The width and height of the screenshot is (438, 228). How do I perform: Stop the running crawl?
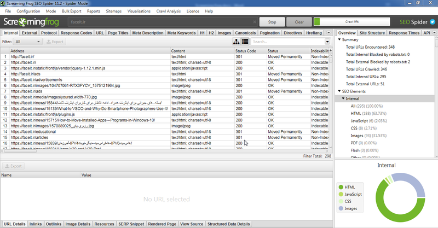pyautogui.click(x=272, y=22)
